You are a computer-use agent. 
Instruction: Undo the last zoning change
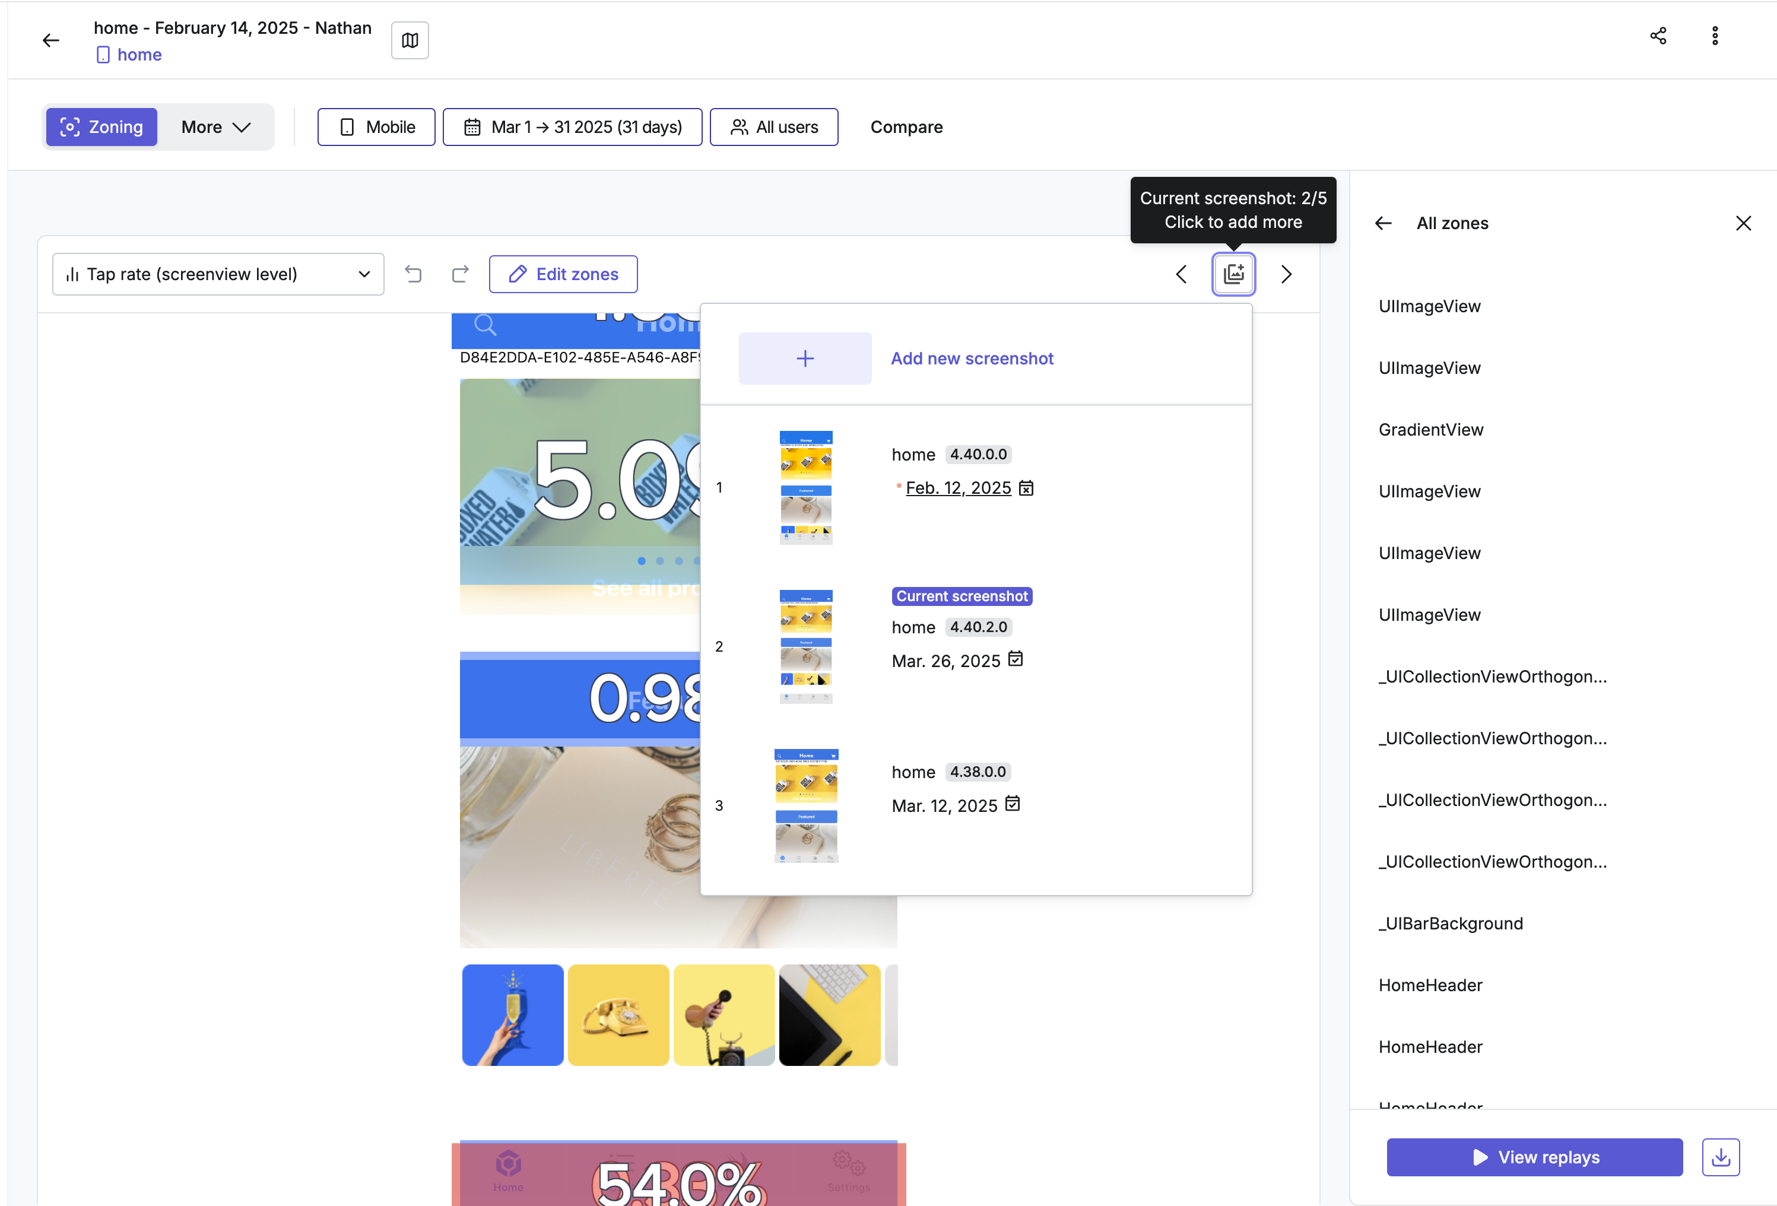(x=414, y=274)
